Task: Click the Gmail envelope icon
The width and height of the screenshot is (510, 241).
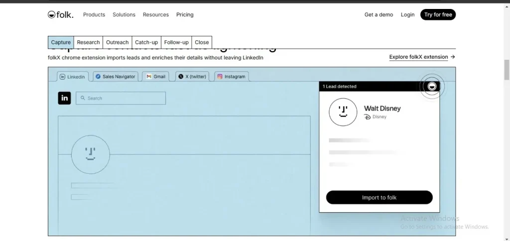Action: click(x=148, y=76)
